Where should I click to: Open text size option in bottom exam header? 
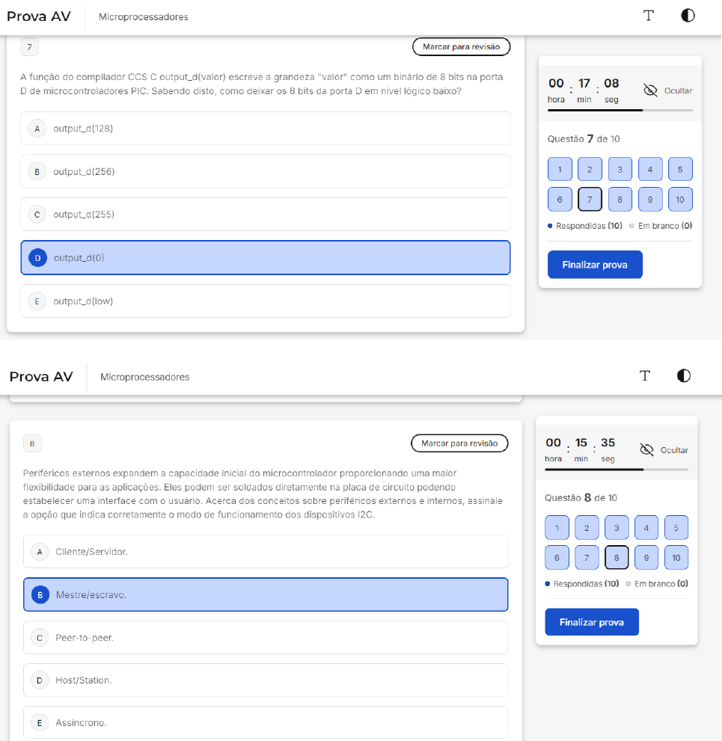point(645,375)
